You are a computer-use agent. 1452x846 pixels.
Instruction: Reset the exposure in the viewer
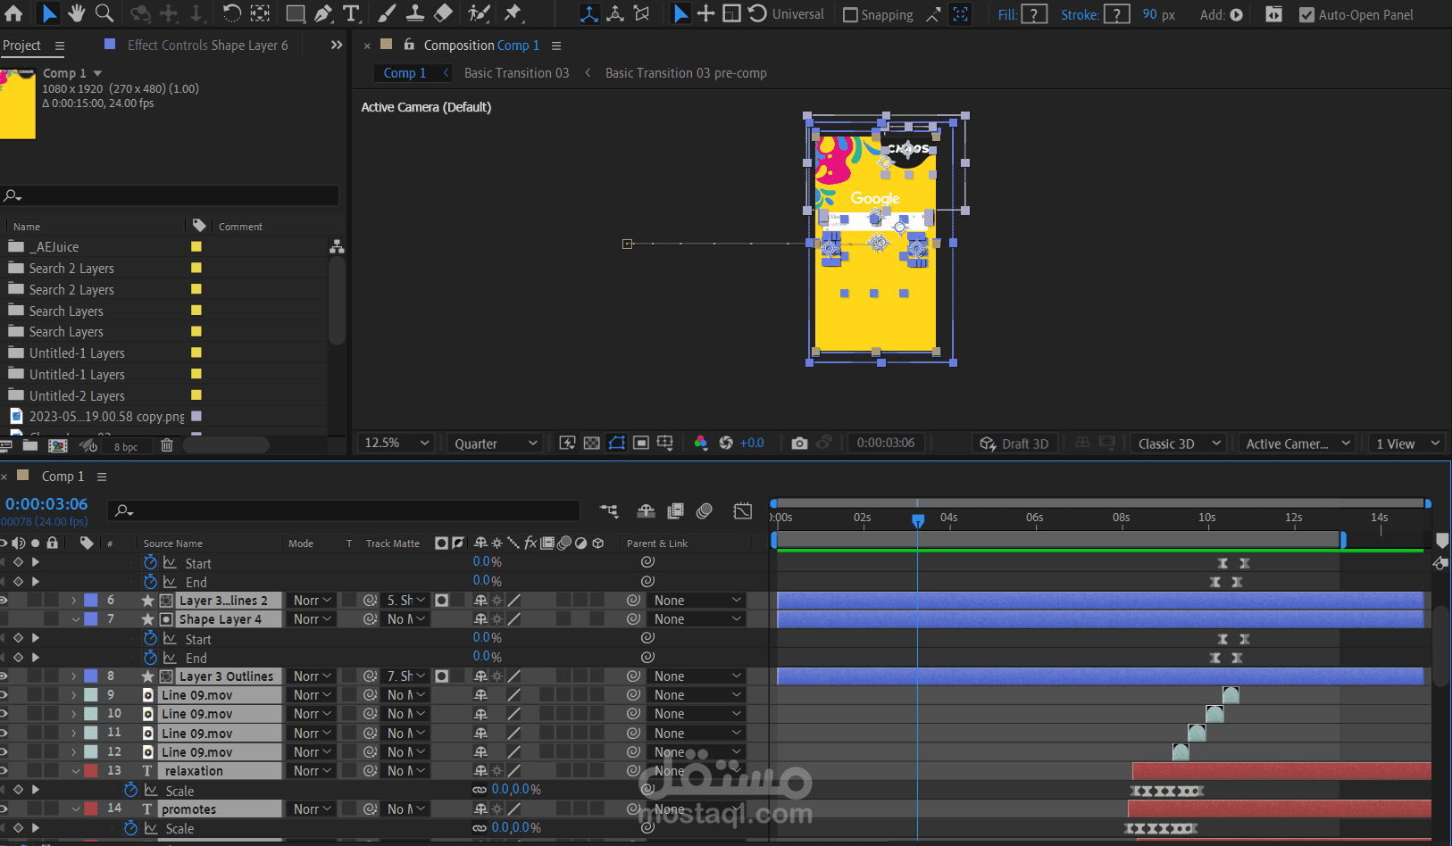(726, 443)
